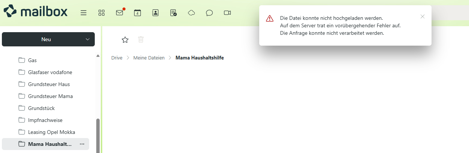469x153 pixels.
Task: Open the Address book contacts icon
Action: 155,13
